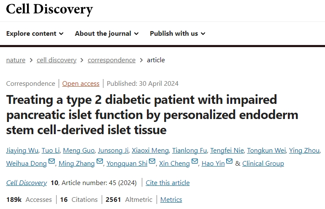Image resolution: width=325 pixels, height=209 pixels.
Task: Open the italic Cell Discovery journal link
Action: (x=26, y=183)
